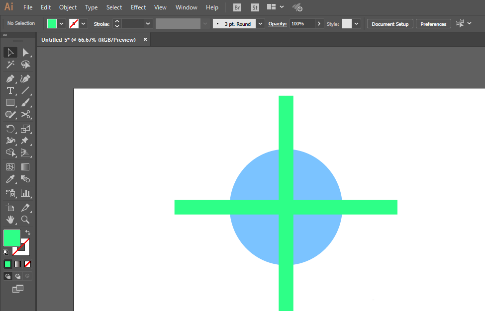Choose the Rotate tool

point(10,129)
